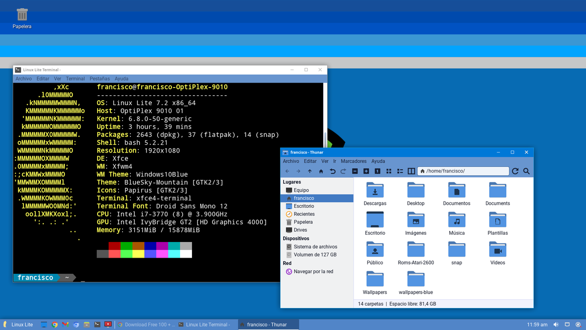586x330 pixels.
Task: Select Drives in Thunar sidebar
Action: (x=317, y=230)
